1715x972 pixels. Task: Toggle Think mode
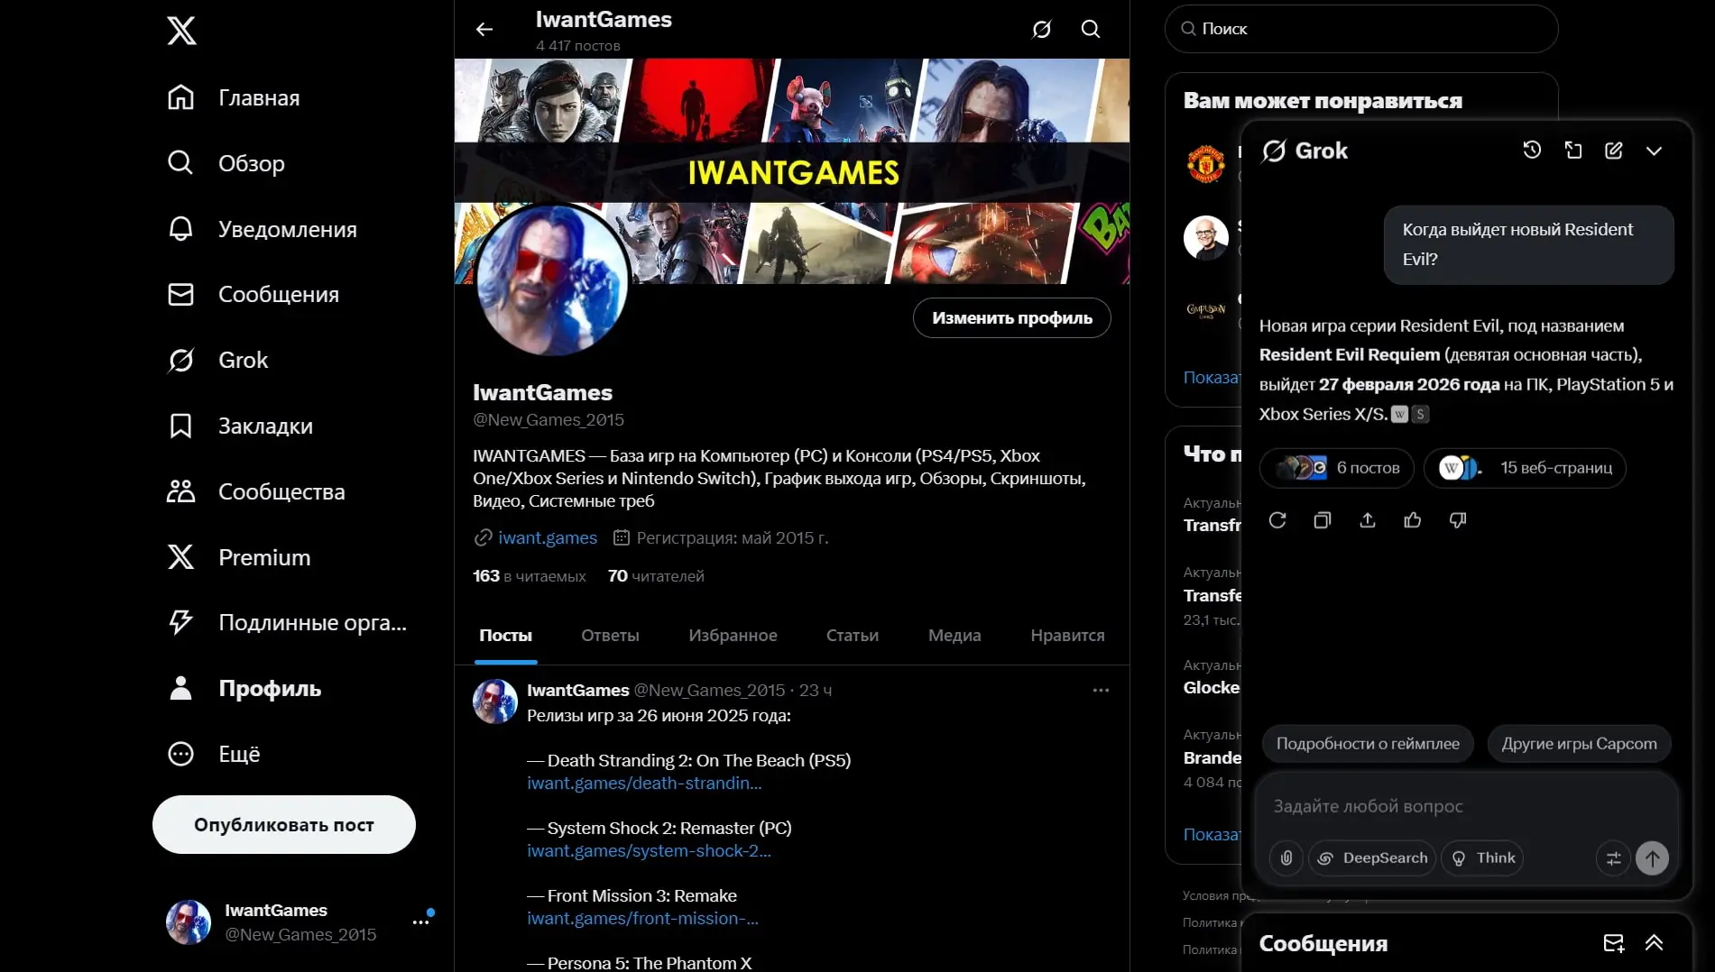coord(1482,858)
